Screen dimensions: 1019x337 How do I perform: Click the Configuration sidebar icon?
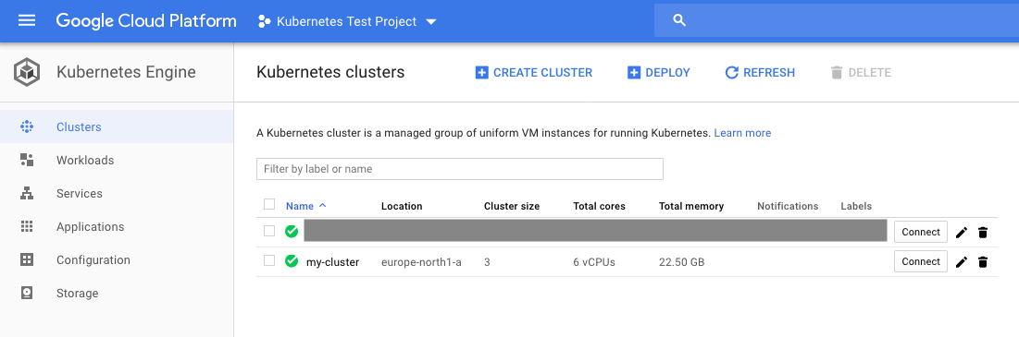[x=27, y=259]
